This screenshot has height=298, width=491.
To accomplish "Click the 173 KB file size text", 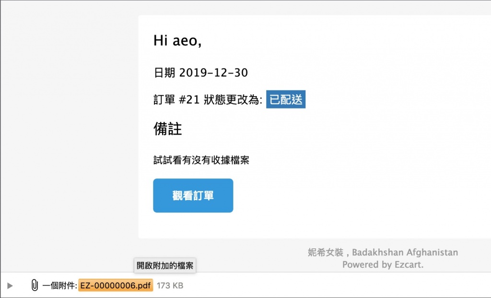I will point(170,286).
